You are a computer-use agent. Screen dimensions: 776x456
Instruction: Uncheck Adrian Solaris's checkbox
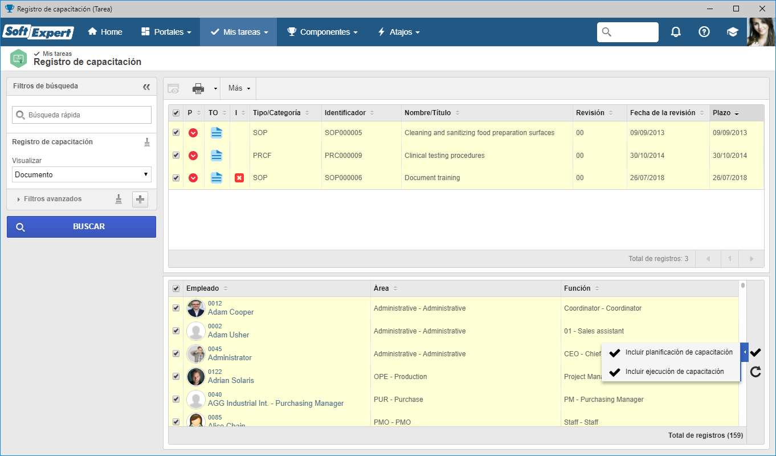(176, 377)
